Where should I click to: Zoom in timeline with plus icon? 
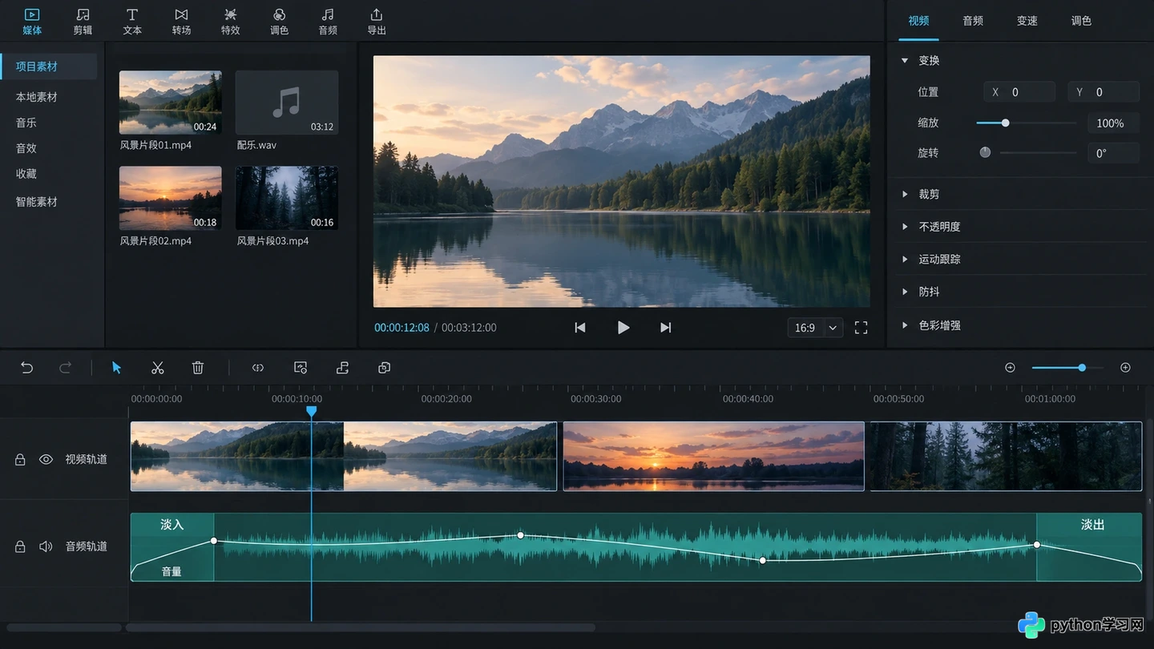point(1125,368)
